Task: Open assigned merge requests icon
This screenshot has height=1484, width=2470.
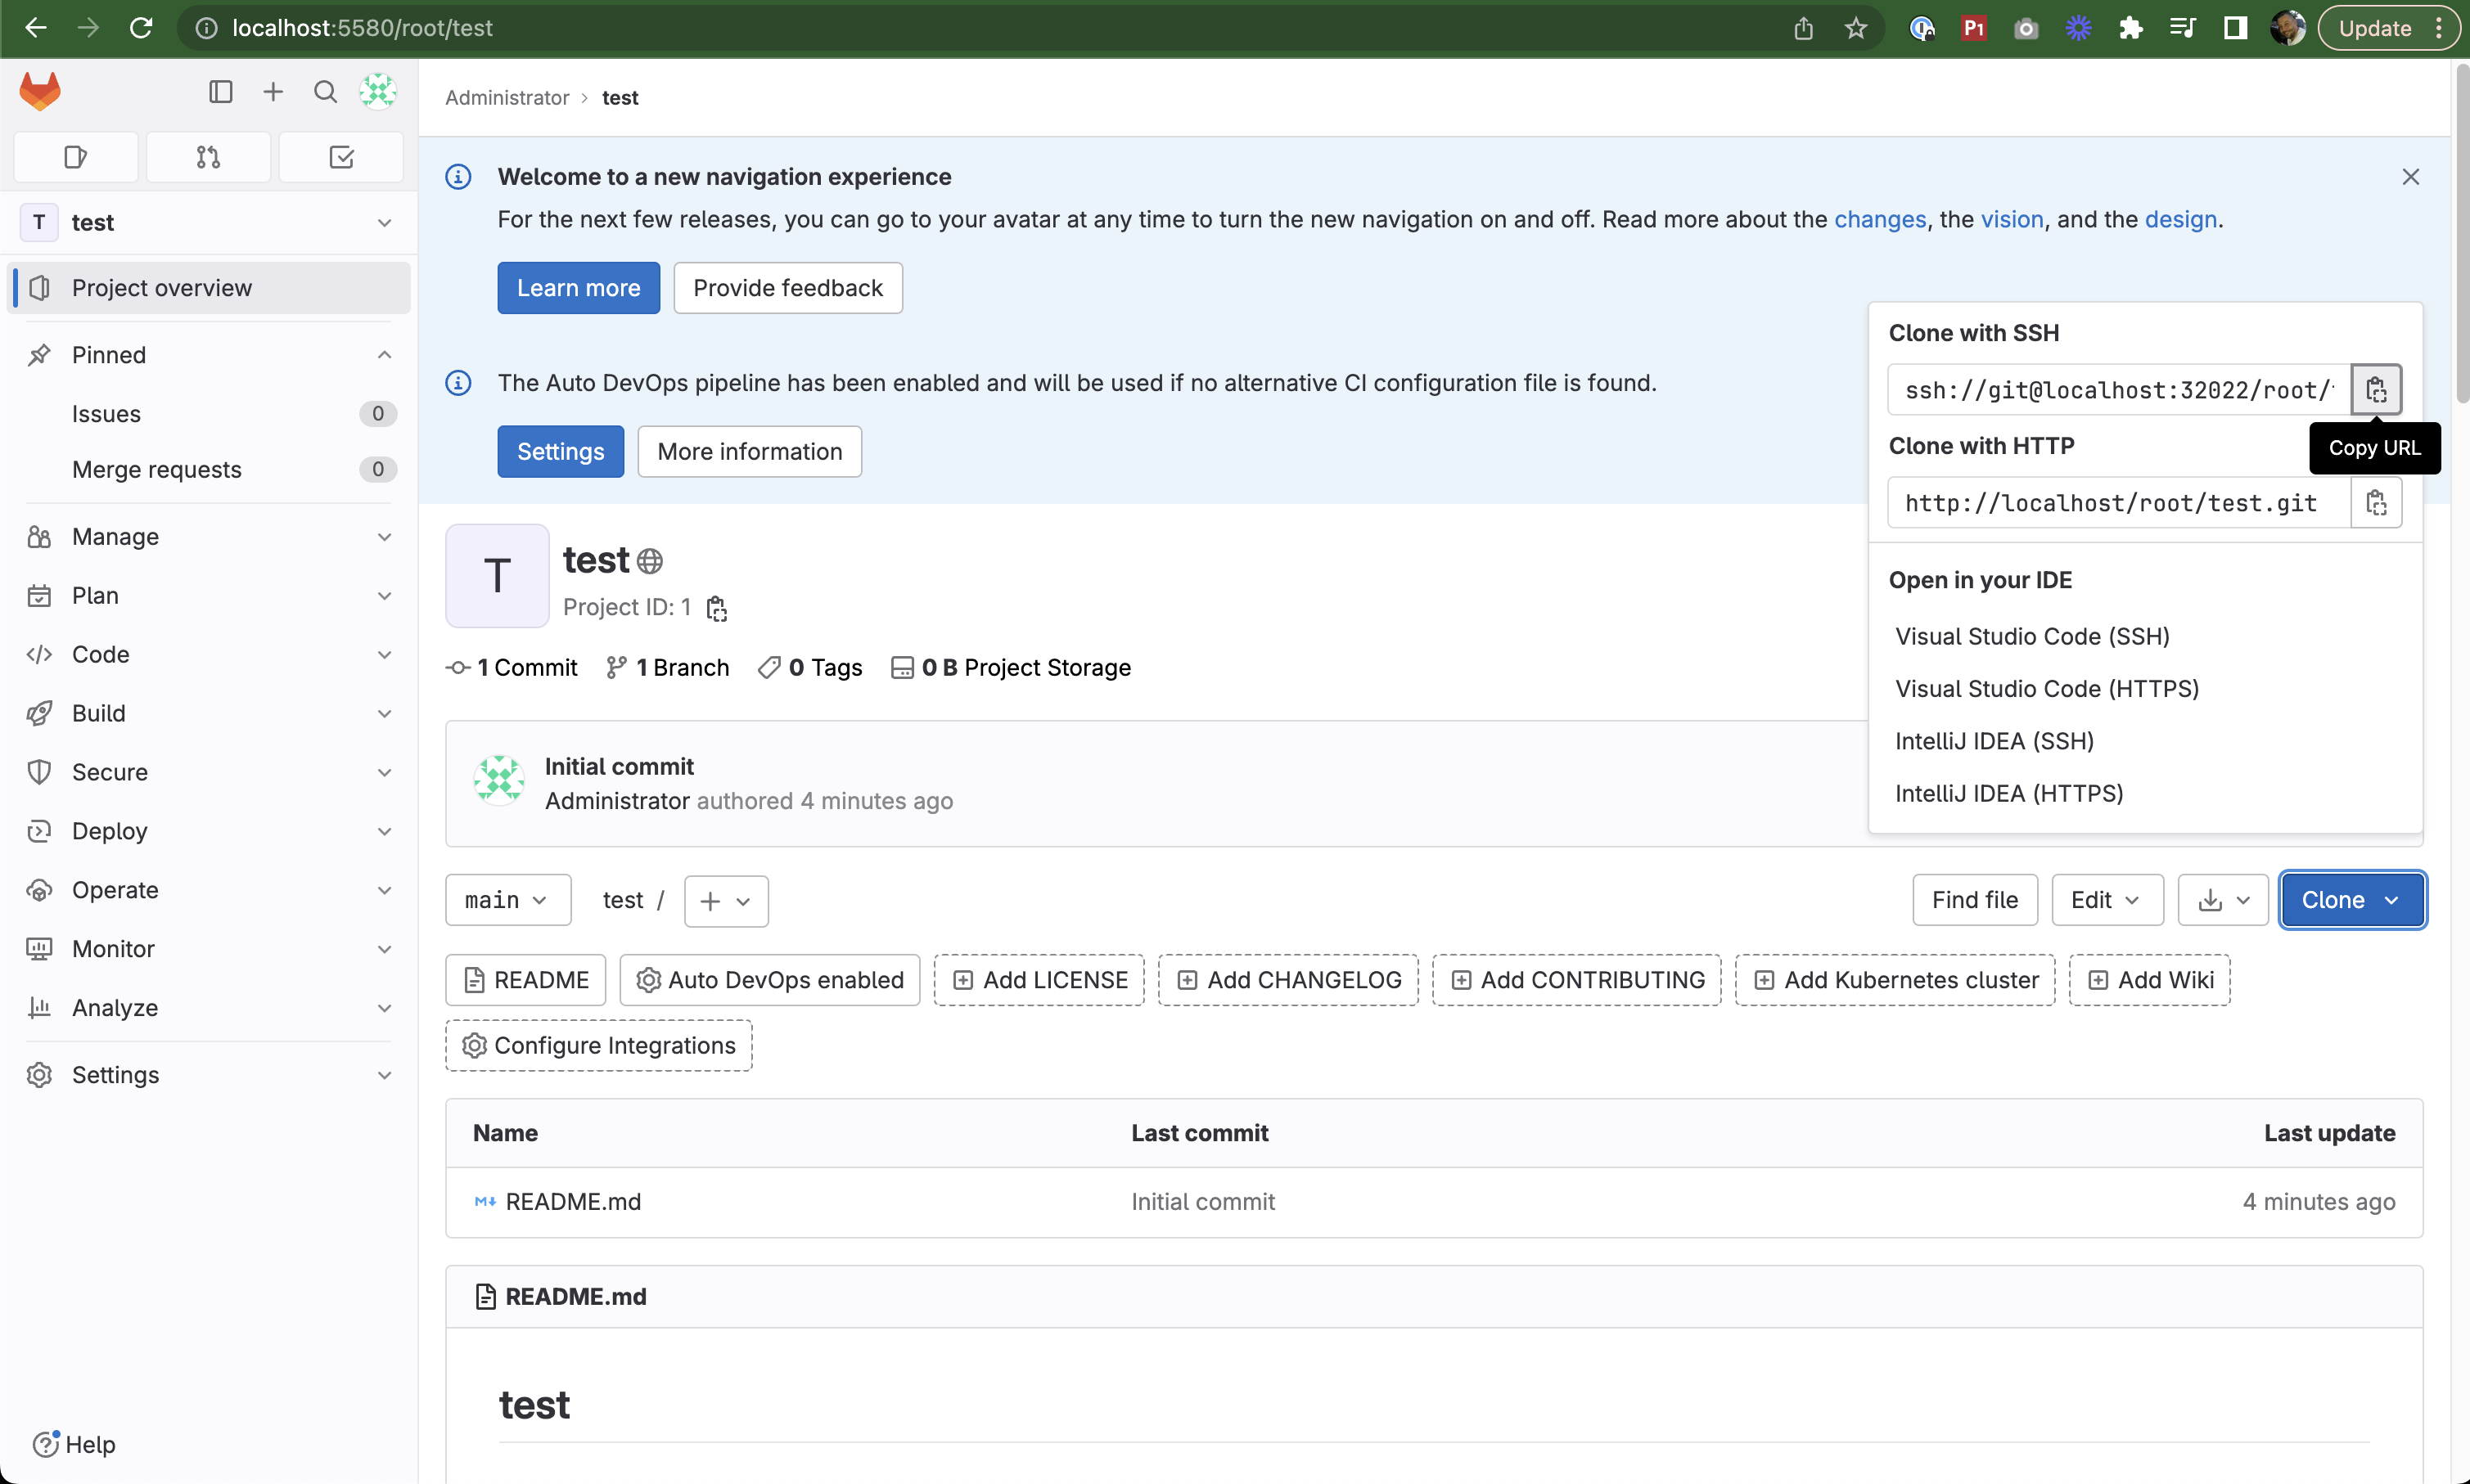Action: (x=208, y=157)
